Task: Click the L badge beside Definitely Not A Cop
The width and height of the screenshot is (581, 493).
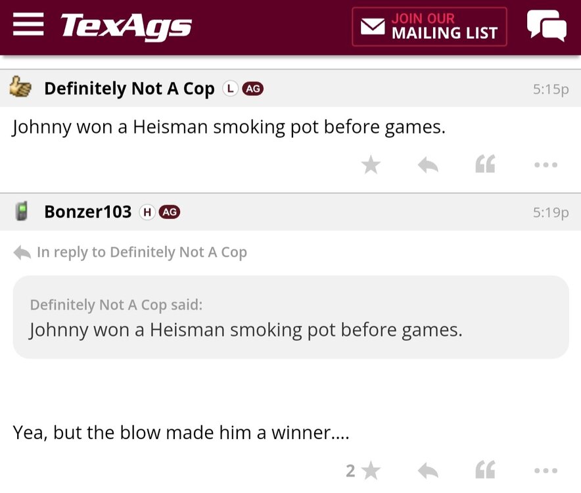Action: click(x=229, y=89)
